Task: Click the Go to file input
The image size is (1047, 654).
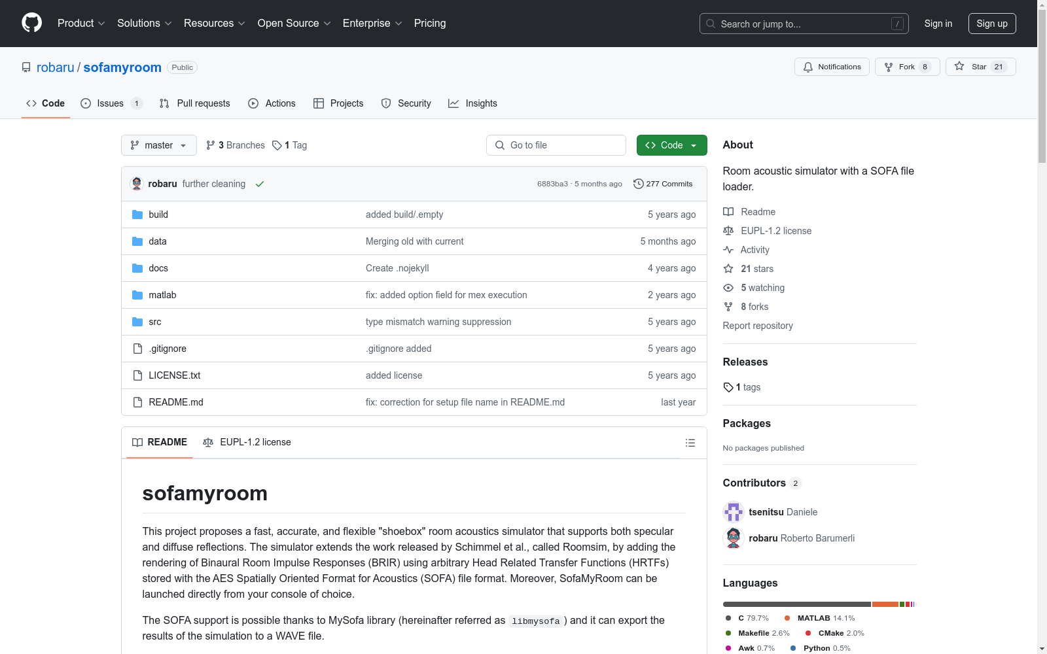Action: click(556, 145)
